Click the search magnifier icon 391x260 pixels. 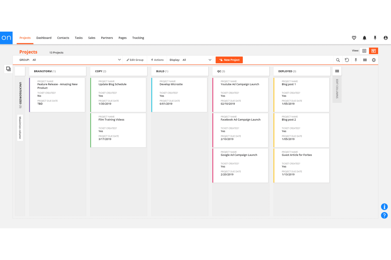pyautogui.click(x=338, y=60)
